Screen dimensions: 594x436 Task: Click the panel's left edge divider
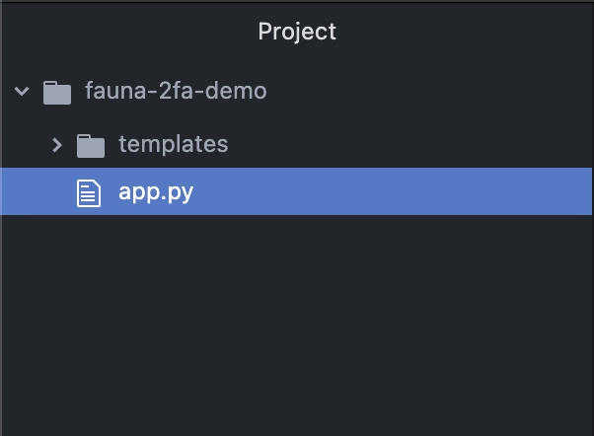tap(1, 218)
